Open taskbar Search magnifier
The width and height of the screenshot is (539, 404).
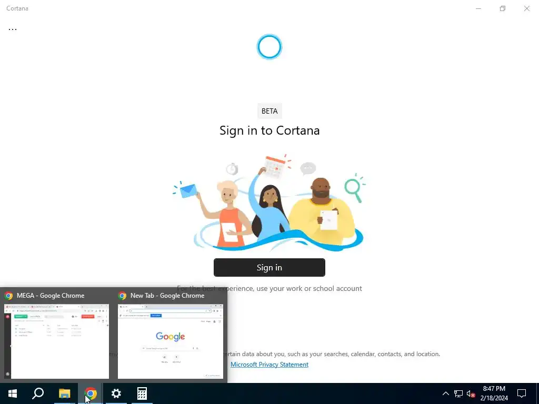(38, 393)
